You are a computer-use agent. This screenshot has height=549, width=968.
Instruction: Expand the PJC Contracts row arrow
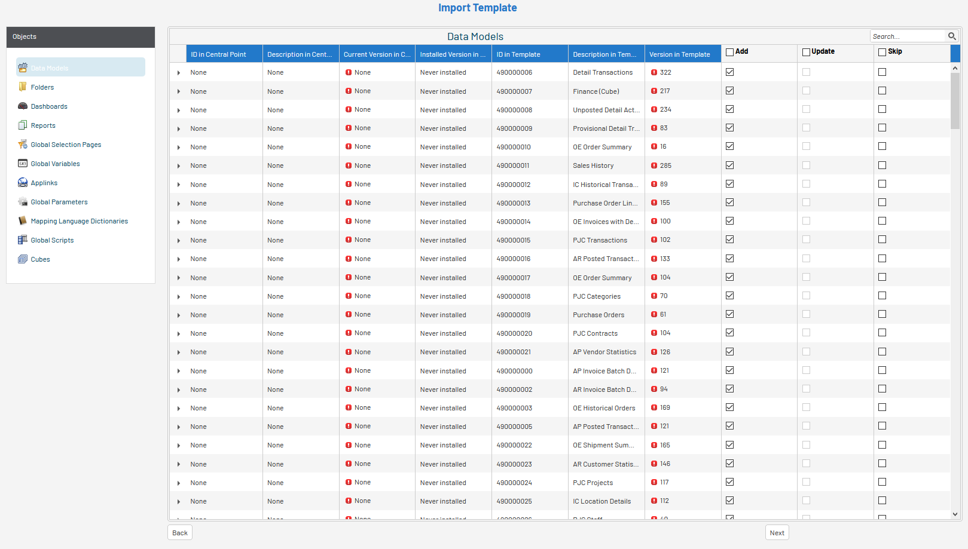click(179, 334)
